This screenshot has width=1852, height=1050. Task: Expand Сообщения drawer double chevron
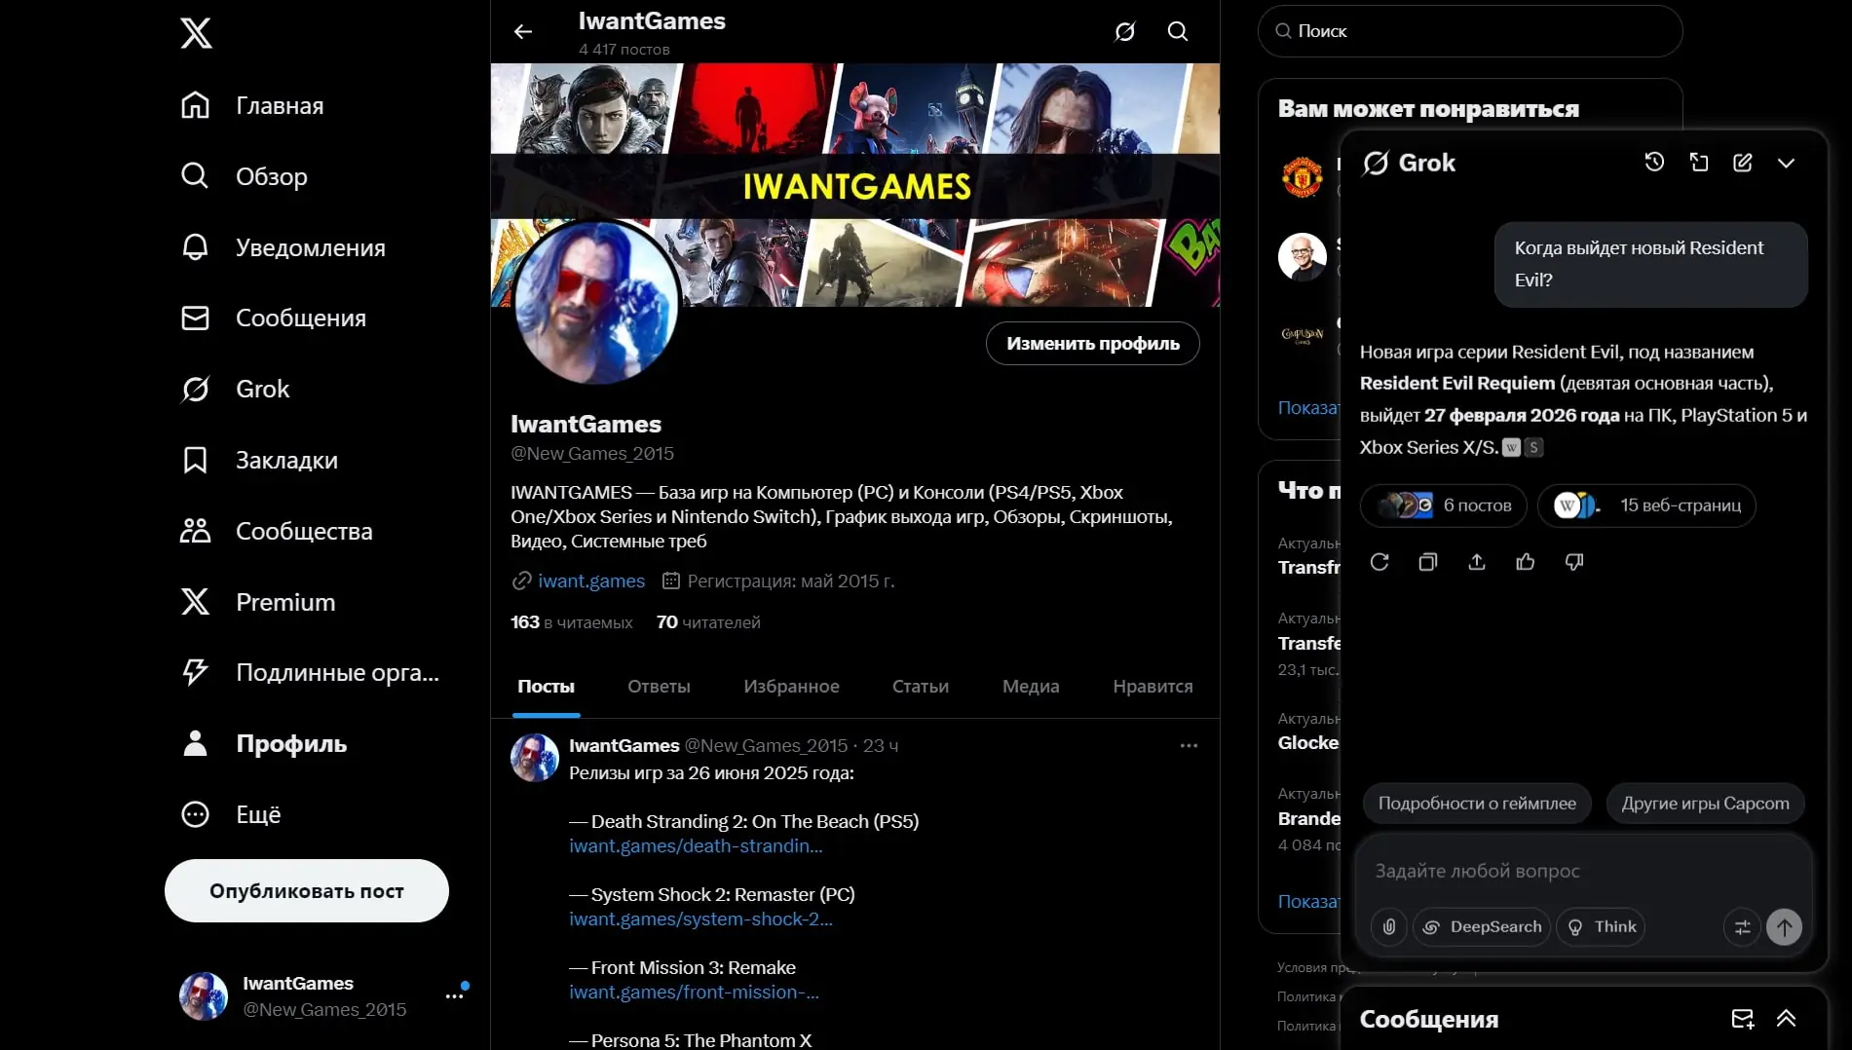tap(1786, 1019)
